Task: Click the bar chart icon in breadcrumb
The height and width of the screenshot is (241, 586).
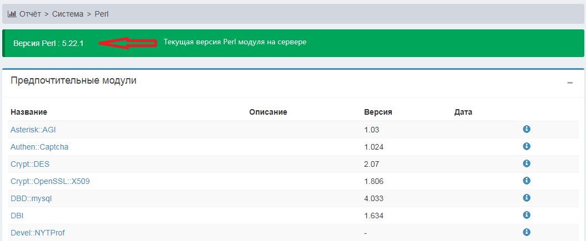Action: (12, 13)
